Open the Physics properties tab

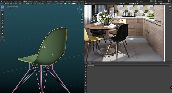86,90
